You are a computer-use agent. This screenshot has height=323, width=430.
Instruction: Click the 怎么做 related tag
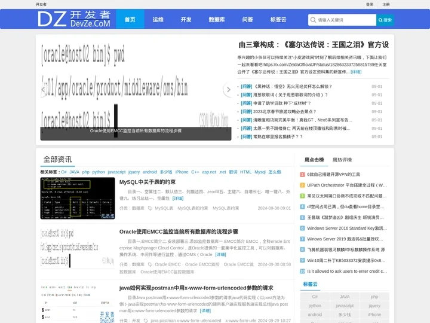(275, 172)
